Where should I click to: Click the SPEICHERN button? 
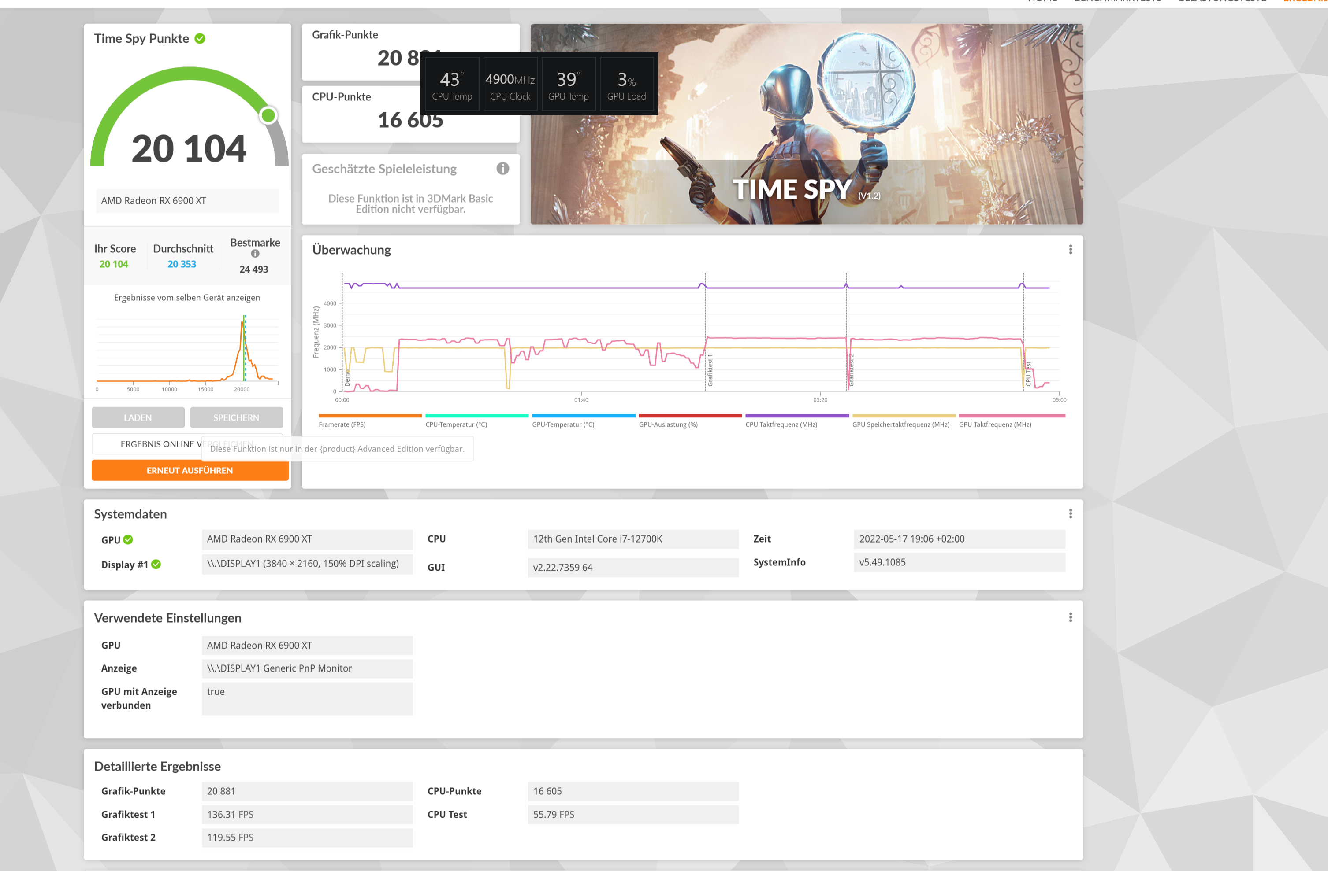click(x=236, y=417)
